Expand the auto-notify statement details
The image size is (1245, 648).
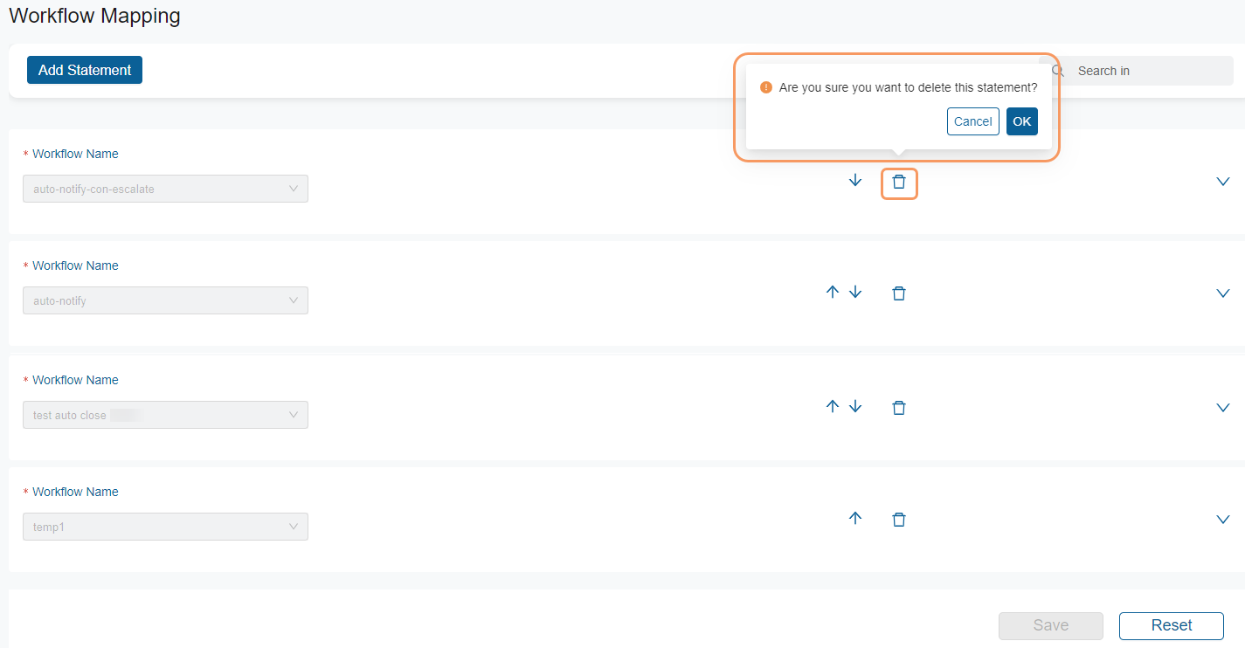(x=1223, y=293)
